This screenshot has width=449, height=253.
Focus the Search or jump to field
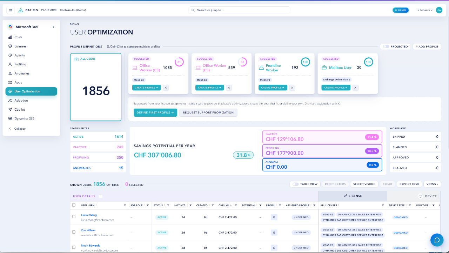(x=239, y=10)
